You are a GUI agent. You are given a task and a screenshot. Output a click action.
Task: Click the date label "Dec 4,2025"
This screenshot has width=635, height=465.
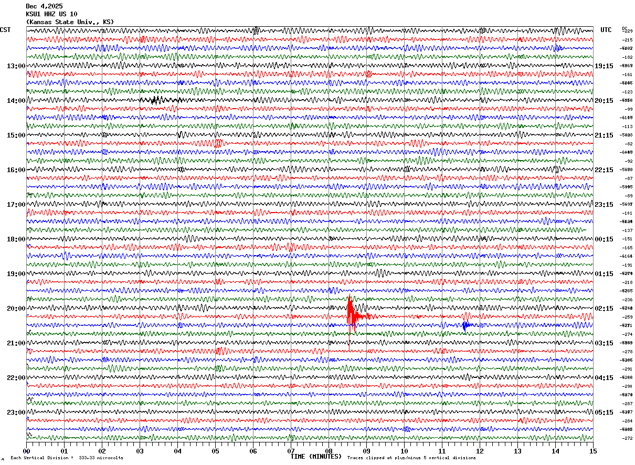(44, 6)
